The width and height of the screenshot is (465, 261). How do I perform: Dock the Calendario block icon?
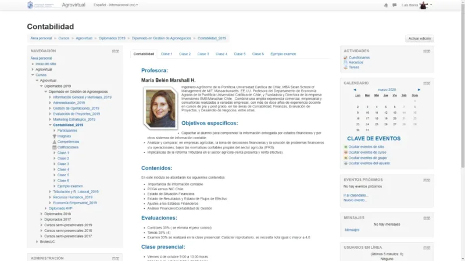[x=428, y=84]
